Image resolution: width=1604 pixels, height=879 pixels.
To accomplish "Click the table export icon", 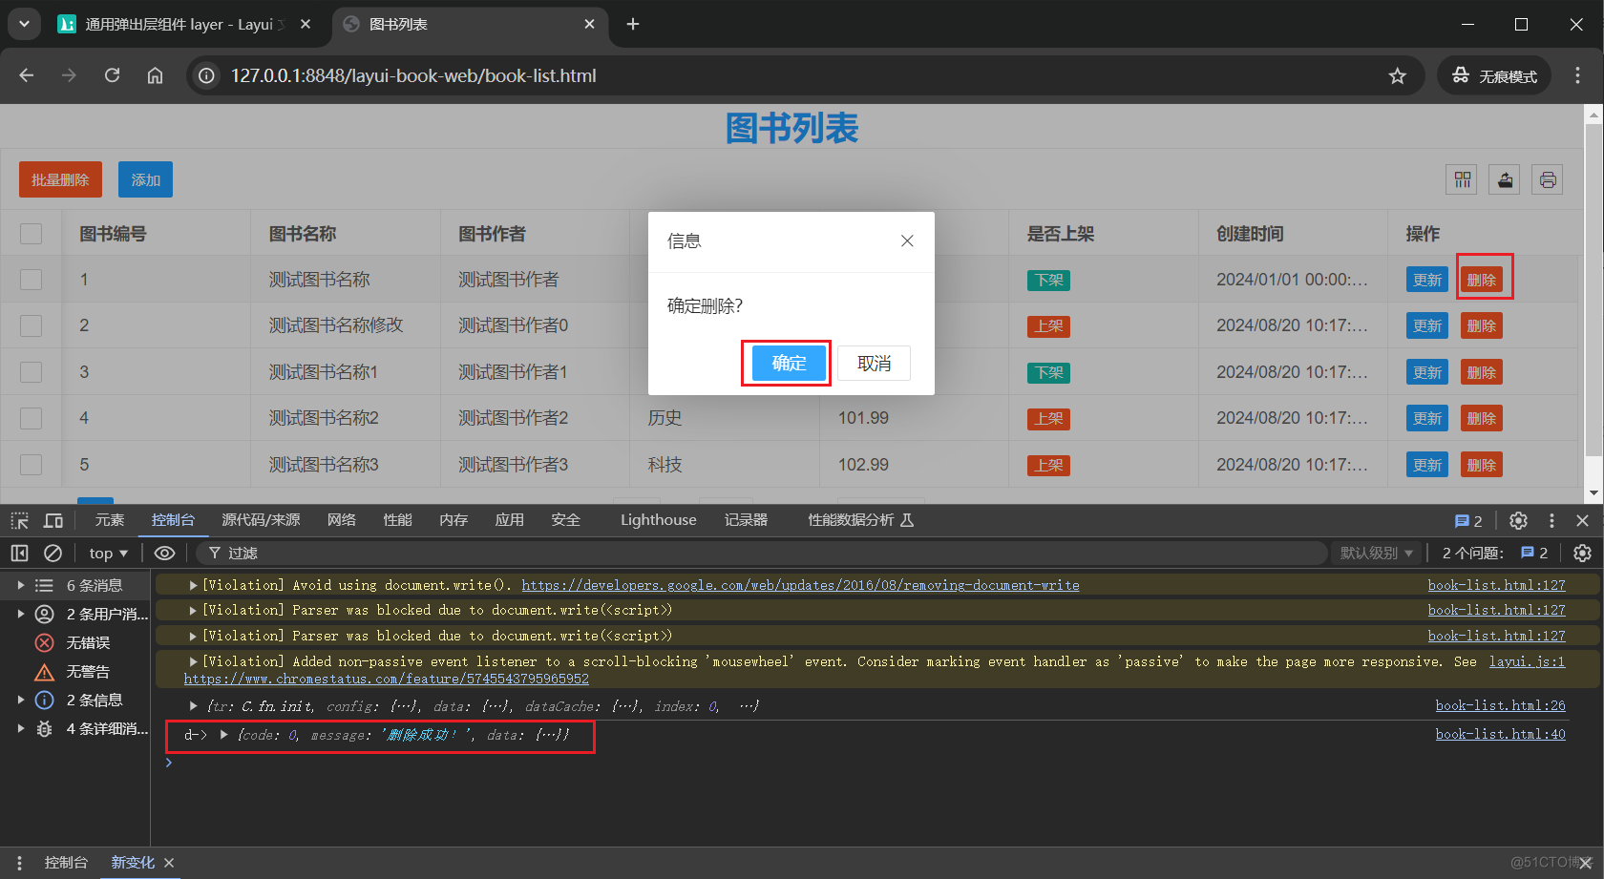I will [1505, 179].
